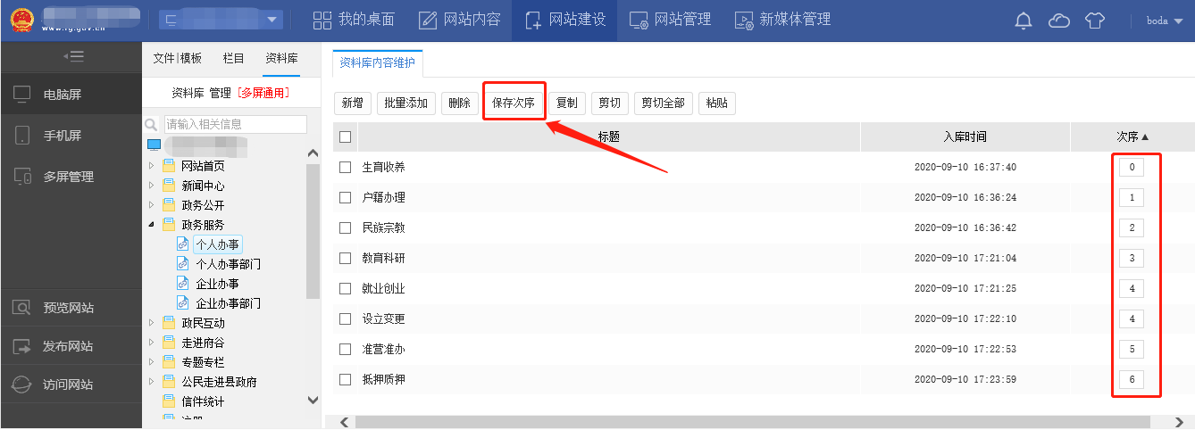Image resolution: width=1195 pixels, height=430 pixels.
Task: Click the tree panel vertical scrollbar
Action: coord(313,230)
